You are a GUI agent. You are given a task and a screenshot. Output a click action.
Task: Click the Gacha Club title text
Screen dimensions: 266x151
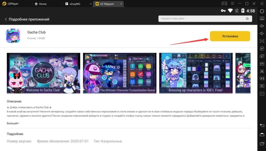click(37, 32)
